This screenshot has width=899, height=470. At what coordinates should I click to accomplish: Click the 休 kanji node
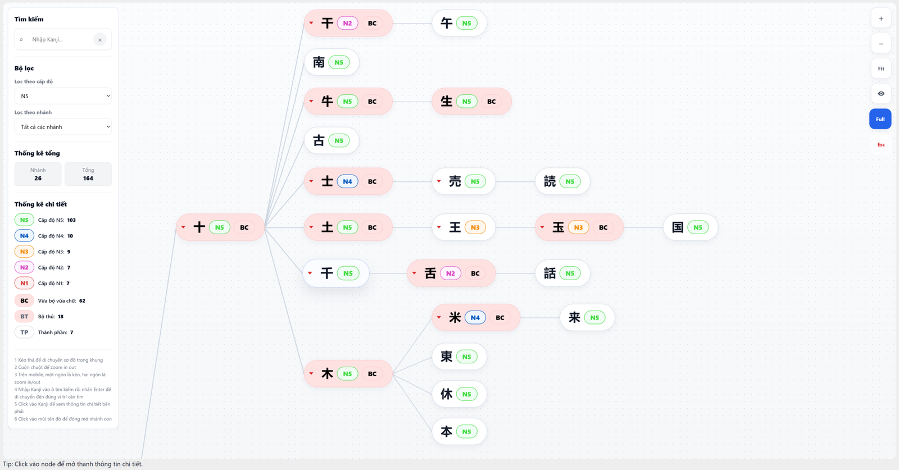click(x=447, y=394)
